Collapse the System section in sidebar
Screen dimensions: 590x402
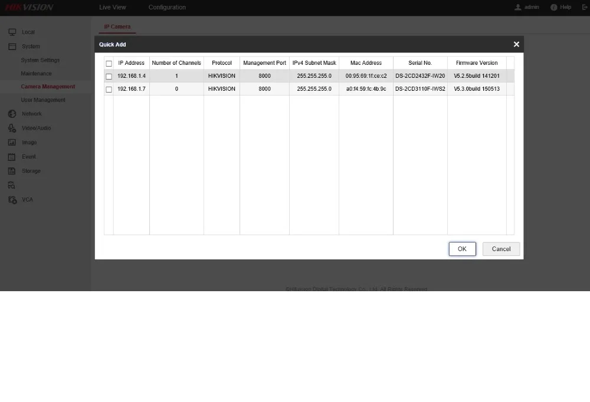point(31,47)
